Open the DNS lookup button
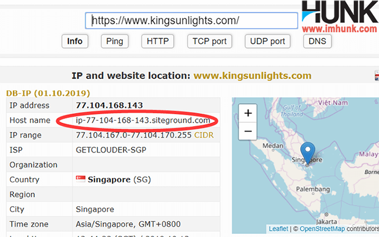The height and width of the screenshot is (237, 379). (x=317, y=41)
